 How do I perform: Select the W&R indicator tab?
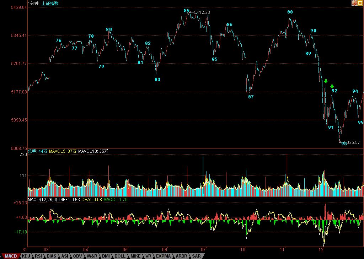pos(92,256)
